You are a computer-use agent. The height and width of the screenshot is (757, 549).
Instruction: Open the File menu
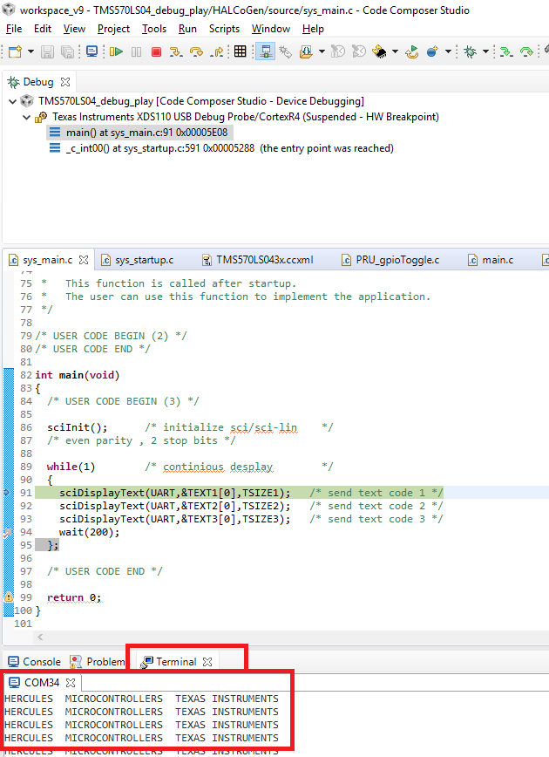(x=14, y=29)
